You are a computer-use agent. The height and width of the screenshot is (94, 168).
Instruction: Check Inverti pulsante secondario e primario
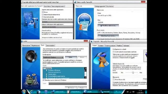(114, 52)
